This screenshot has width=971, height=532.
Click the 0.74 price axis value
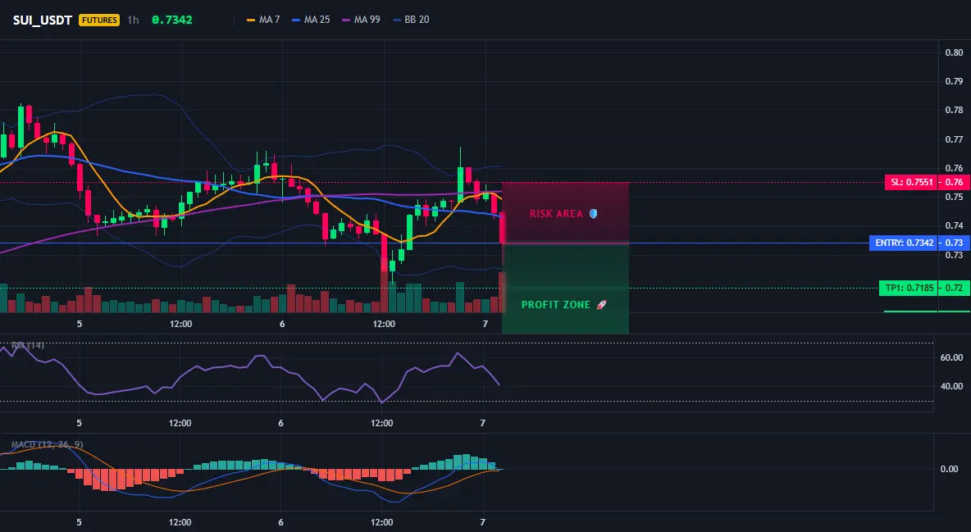tap(954, 226)
